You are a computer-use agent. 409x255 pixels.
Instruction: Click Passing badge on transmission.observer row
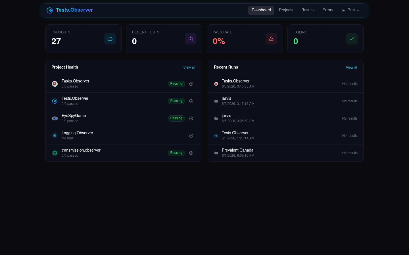(x=176, y=153)
